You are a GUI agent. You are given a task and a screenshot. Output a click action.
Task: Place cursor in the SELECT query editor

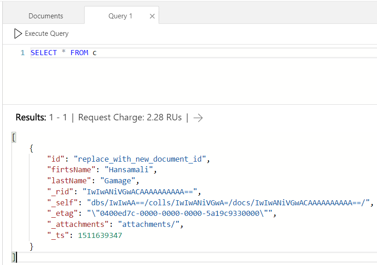point(203,53)
